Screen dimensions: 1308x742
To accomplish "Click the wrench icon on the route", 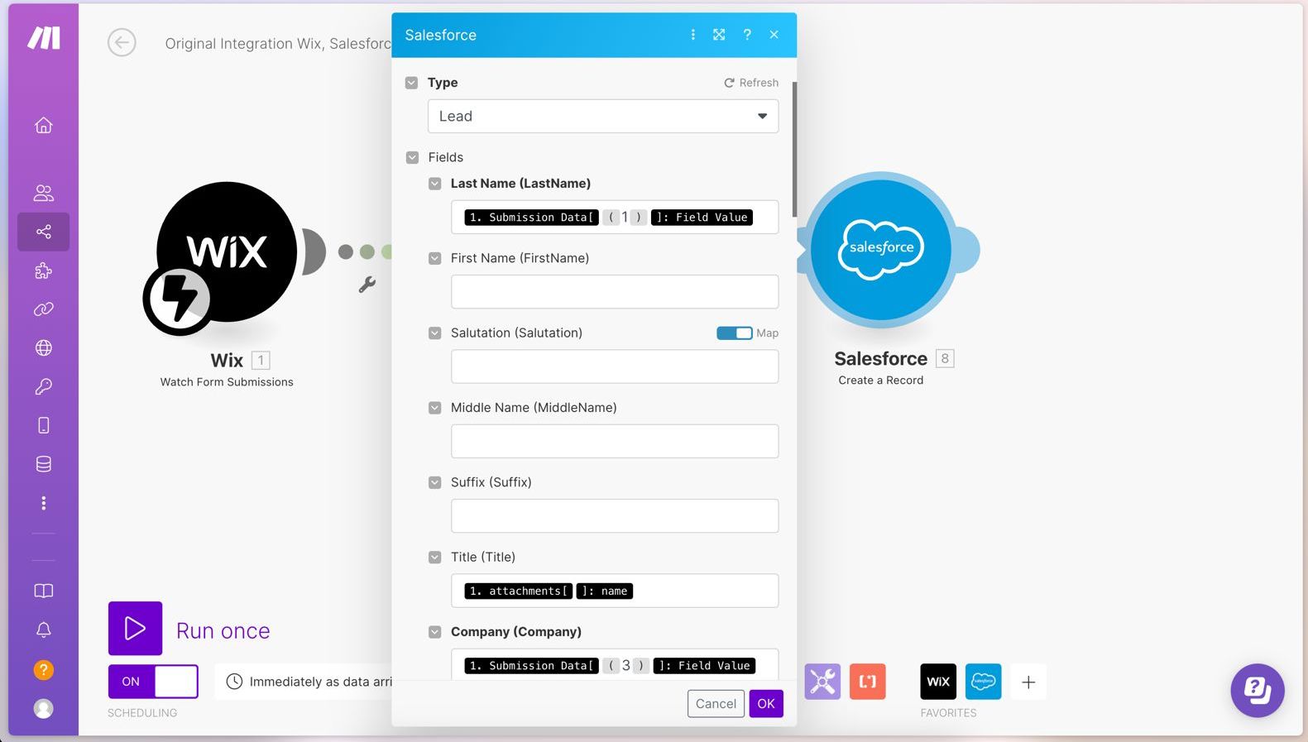I will click(x=367, y=285).
